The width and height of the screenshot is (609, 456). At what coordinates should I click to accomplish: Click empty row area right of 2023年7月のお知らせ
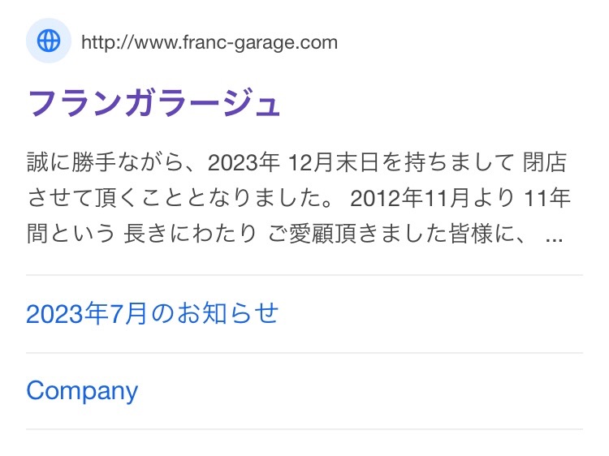(x=430, y=313)
